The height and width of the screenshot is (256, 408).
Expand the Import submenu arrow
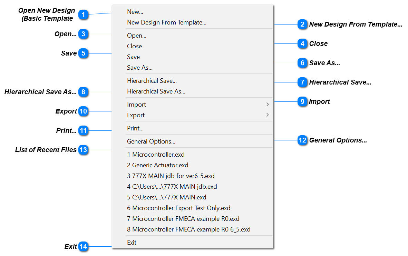(x=268, y=104)
